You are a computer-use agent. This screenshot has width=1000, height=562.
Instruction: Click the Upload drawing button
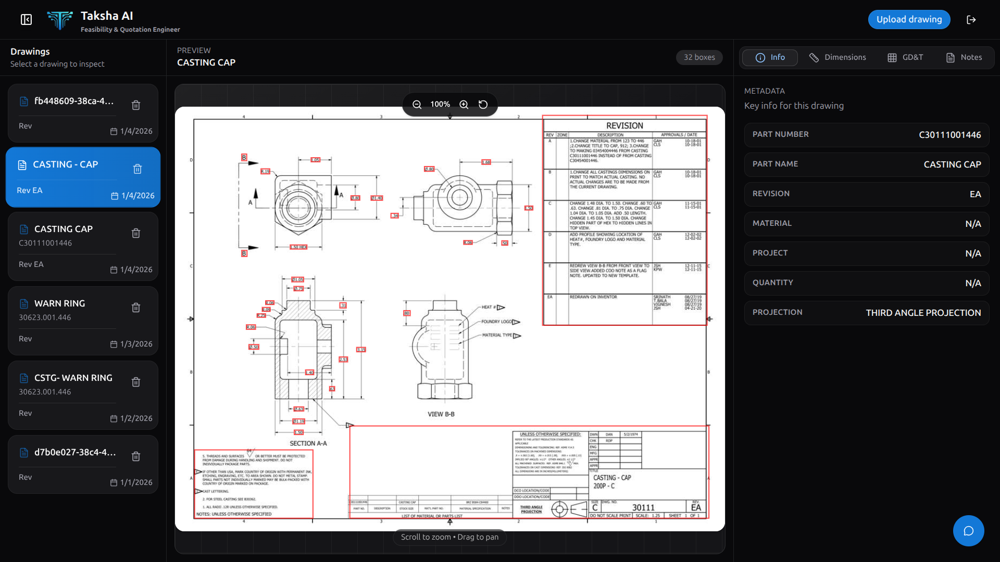point(909,20)
